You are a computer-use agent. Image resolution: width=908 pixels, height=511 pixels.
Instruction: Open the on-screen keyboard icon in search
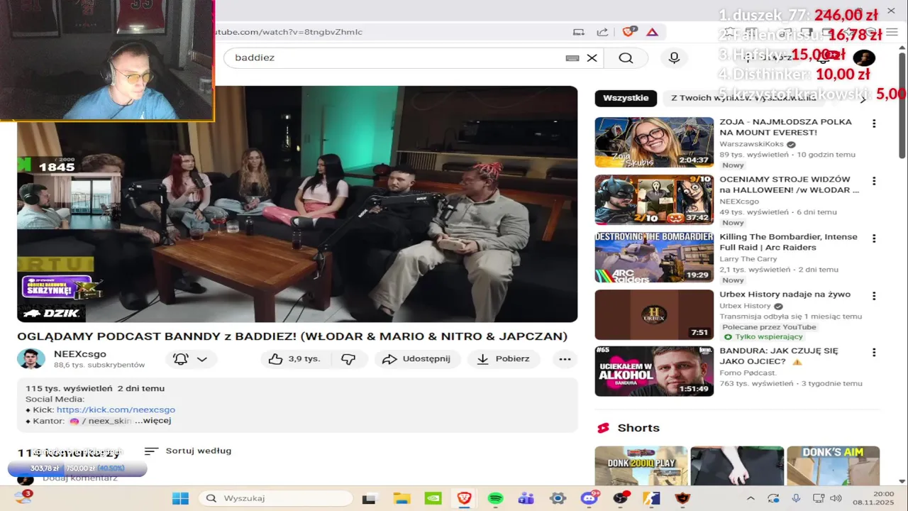[x=572, y=58]
